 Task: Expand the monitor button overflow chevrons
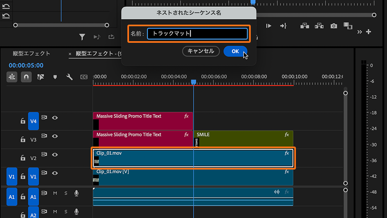(360, 32)
